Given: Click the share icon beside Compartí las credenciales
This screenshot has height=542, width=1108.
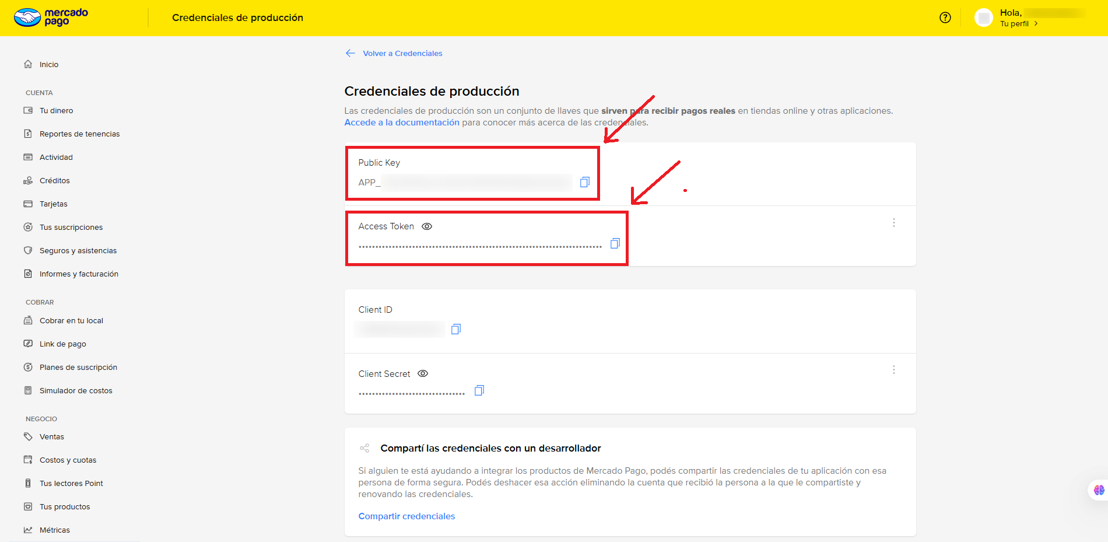Looking at the screenshot, I should tap(364, 448).
